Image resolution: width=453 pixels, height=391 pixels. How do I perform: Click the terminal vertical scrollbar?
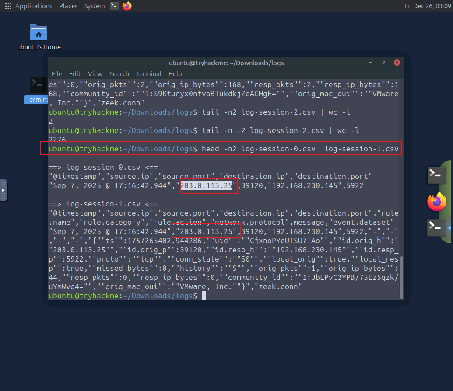402,277
